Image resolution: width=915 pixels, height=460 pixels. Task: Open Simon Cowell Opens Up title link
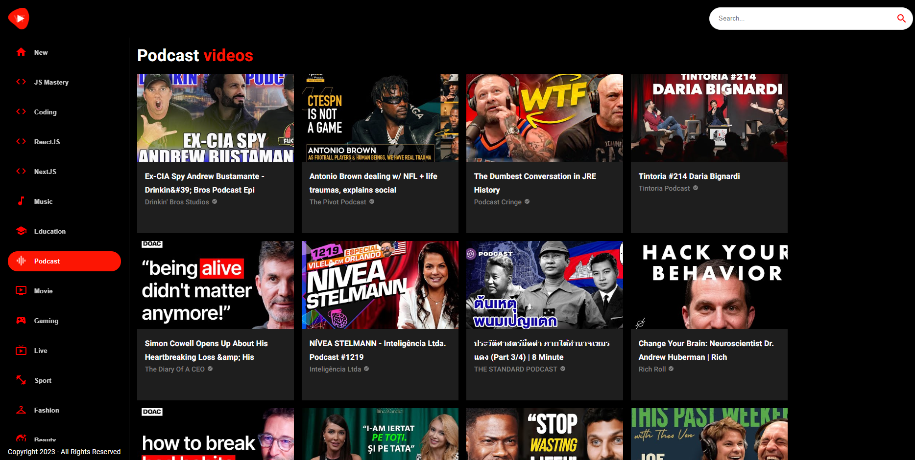click(x=206, y=350)
